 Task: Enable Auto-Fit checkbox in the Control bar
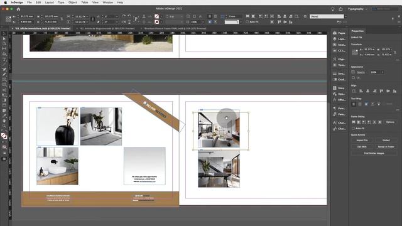(247, 22)
